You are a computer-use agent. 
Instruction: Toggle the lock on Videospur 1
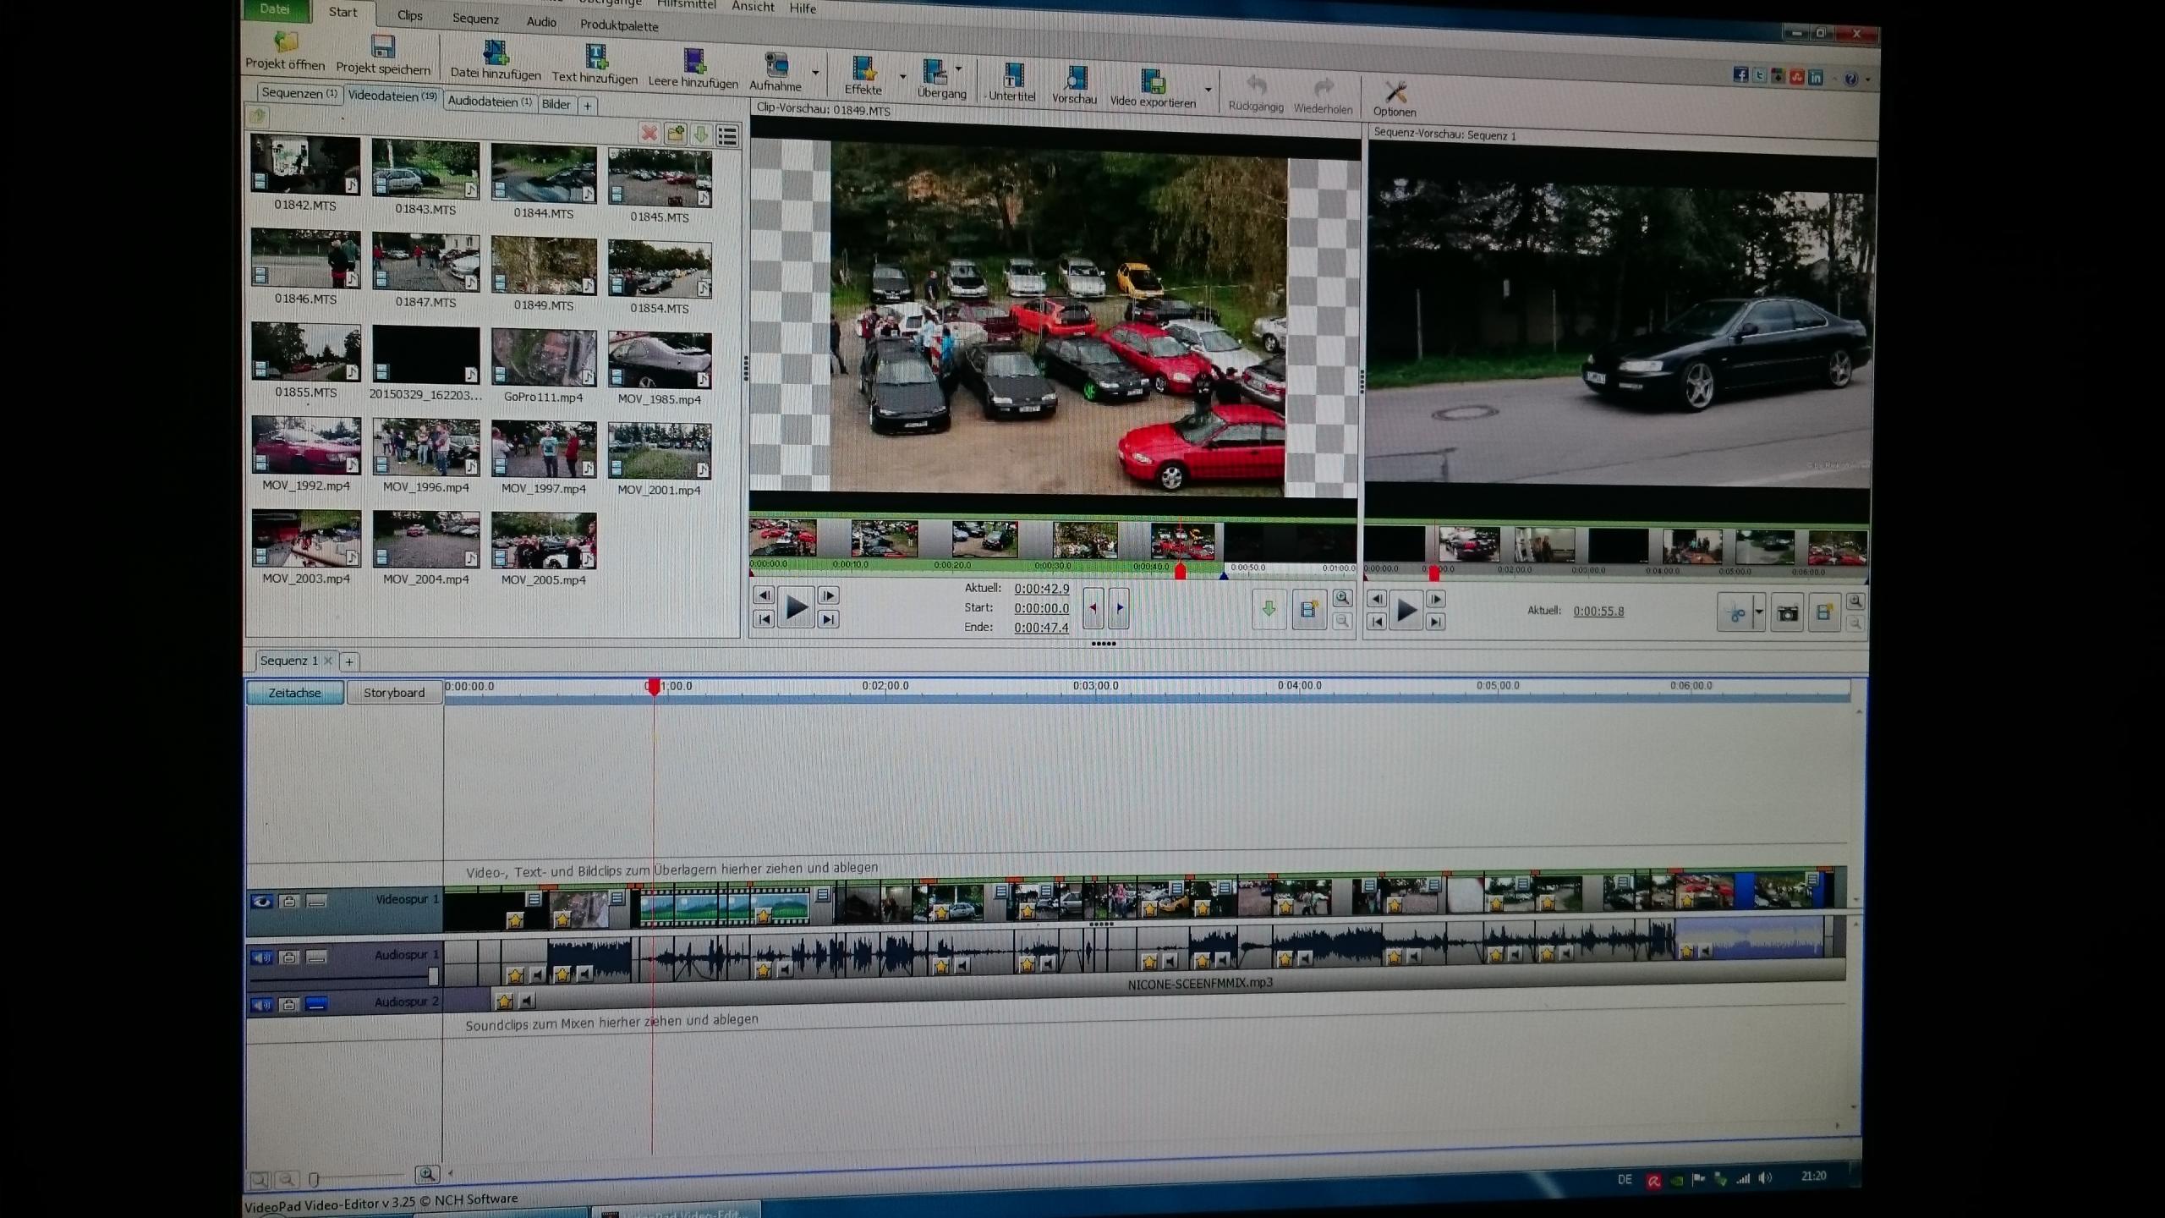[289, 902]
